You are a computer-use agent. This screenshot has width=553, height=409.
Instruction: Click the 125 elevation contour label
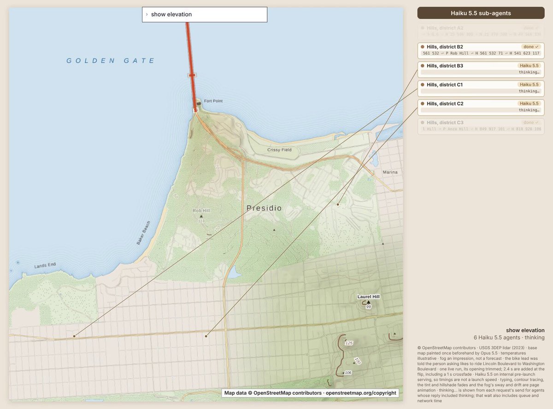click(x=349, y=343)
